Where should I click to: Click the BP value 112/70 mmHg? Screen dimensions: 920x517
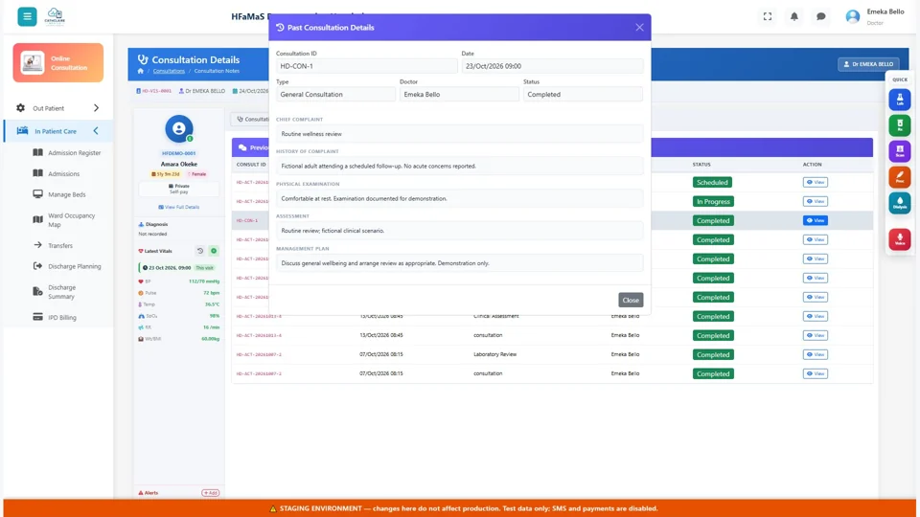[x=204, y=281]
